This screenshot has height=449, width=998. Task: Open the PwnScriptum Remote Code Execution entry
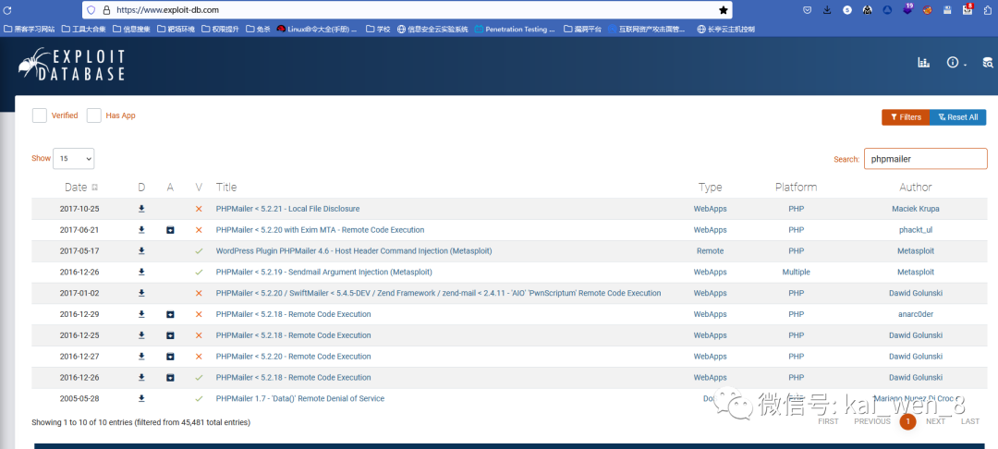click(439, 293)
